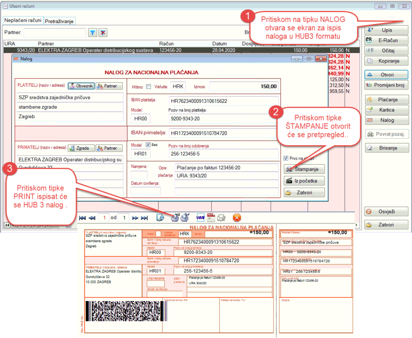412x338 pixels.
Task: Click the payer name field SZP sredstva
Action: tap(70, 97)
